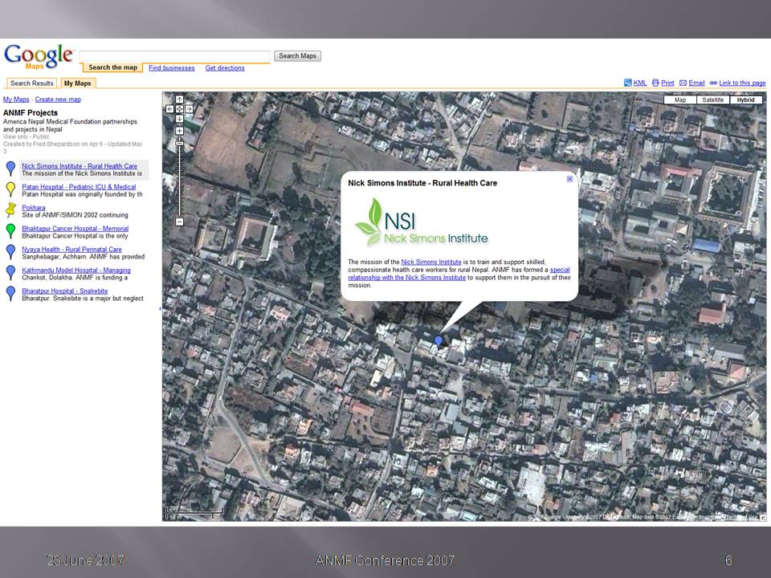This screenshot has width=771, height=578.
Task: Open the Search Results tab
Action: (x=32, y=83)
